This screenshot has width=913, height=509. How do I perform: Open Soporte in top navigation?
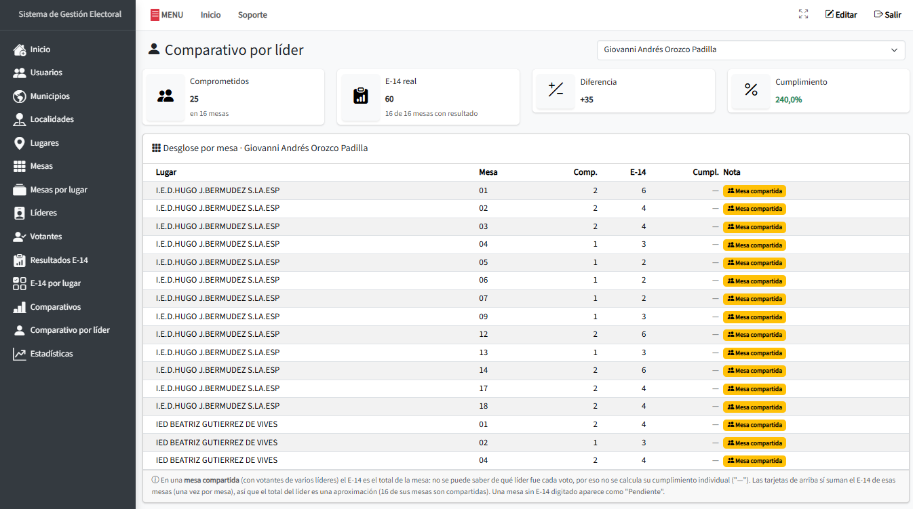click(x=252, y=15)
